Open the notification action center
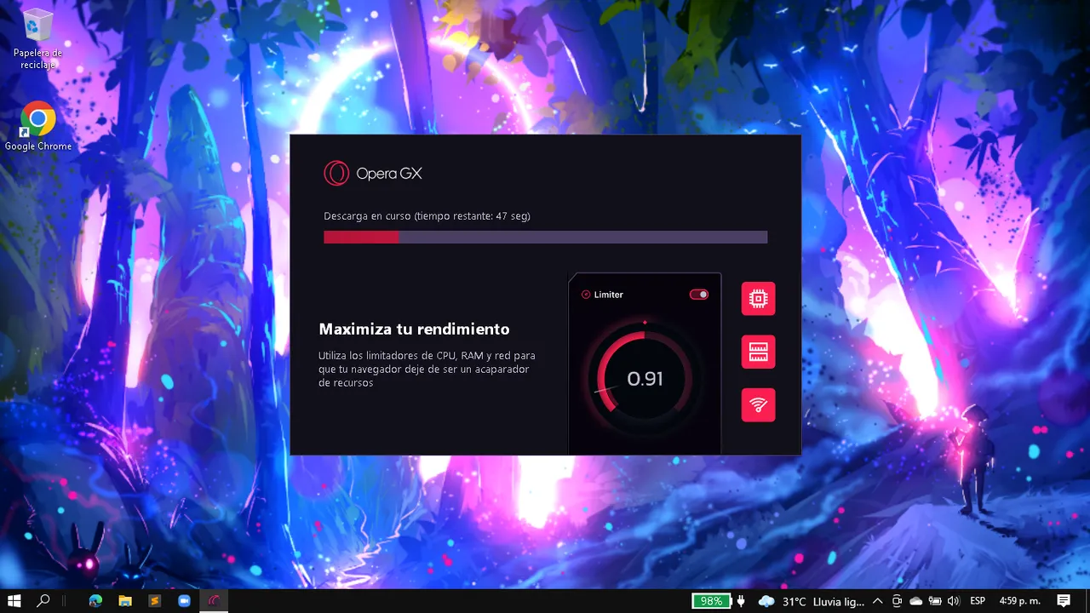Viewport: 1090px width, 613px height. point(1064,601)
